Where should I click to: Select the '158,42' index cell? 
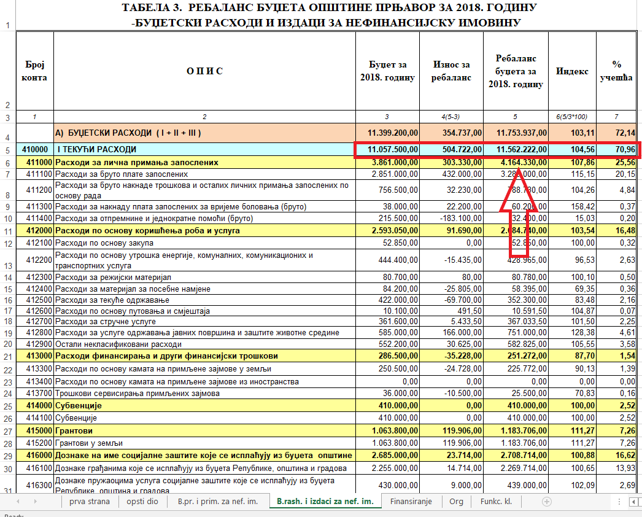(x=573, y=206)
